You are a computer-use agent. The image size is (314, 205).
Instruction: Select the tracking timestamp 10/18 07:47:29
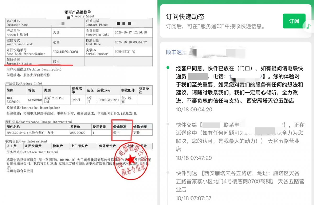click(194, 158)
